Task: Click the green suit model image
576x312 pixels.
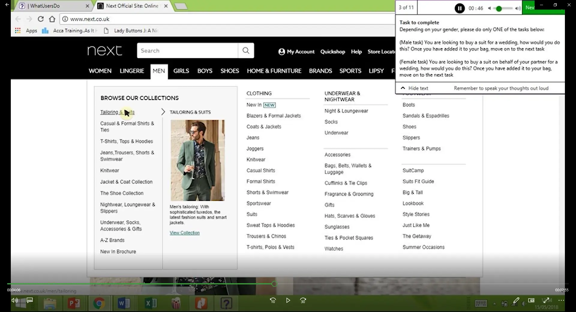Action: [x=197, y=160]
